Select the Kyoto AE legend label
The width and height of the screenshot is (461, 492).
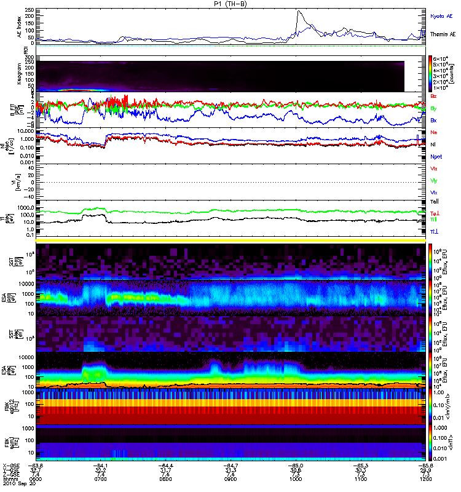441,16
